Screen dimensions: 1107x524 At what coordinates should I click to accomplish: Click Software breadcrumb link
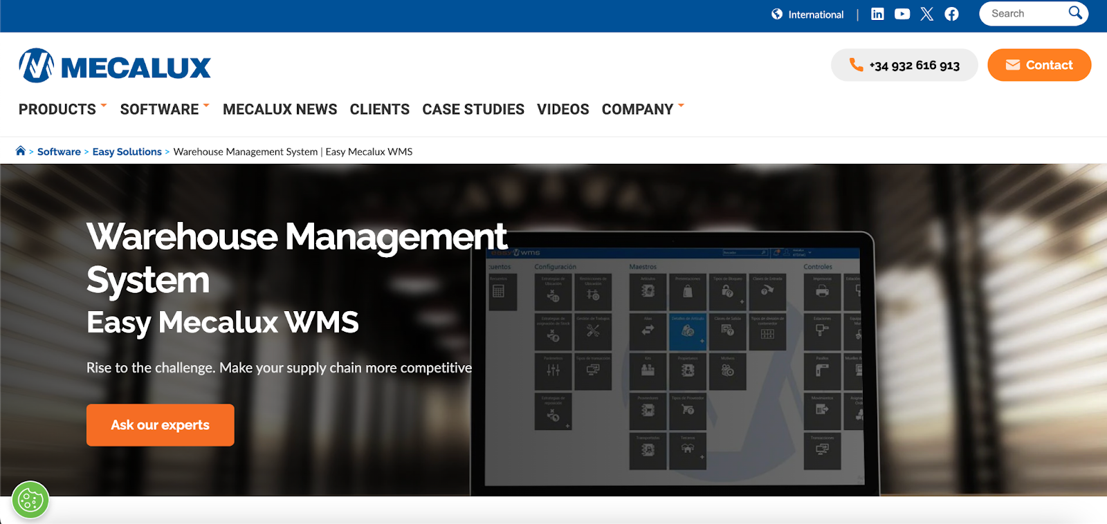pos(59,151)
